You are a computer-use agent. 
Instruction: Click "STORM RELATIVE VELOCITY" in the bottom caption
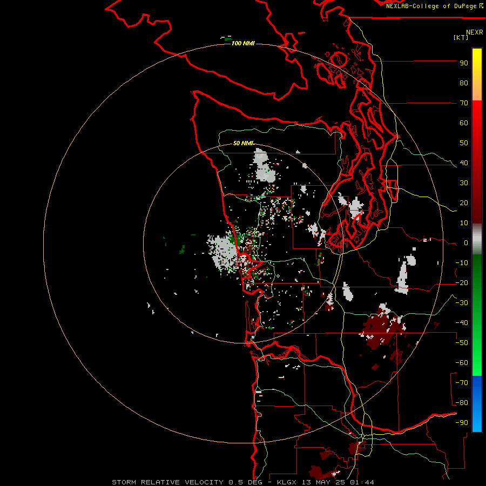(167, 482)
